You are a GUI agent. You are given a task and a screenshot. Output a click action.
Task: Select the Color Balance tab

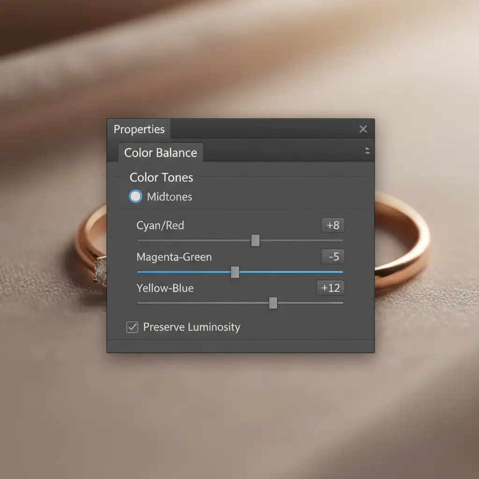pyautogui.click(x=160, y=153)
